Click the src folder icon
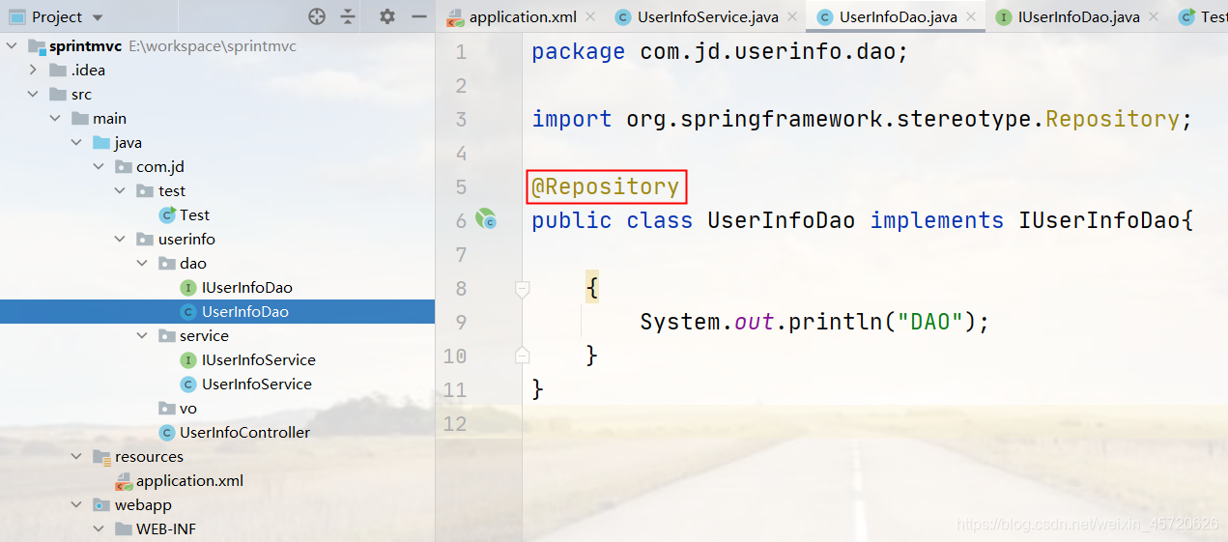This screenshot has height=542, width=1228. tap(57, 95)
